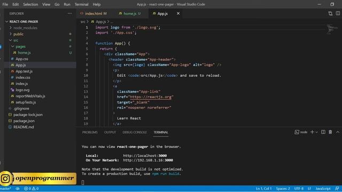Open package-lock.json file
The image size is (342, 192).
coord(28,115)
